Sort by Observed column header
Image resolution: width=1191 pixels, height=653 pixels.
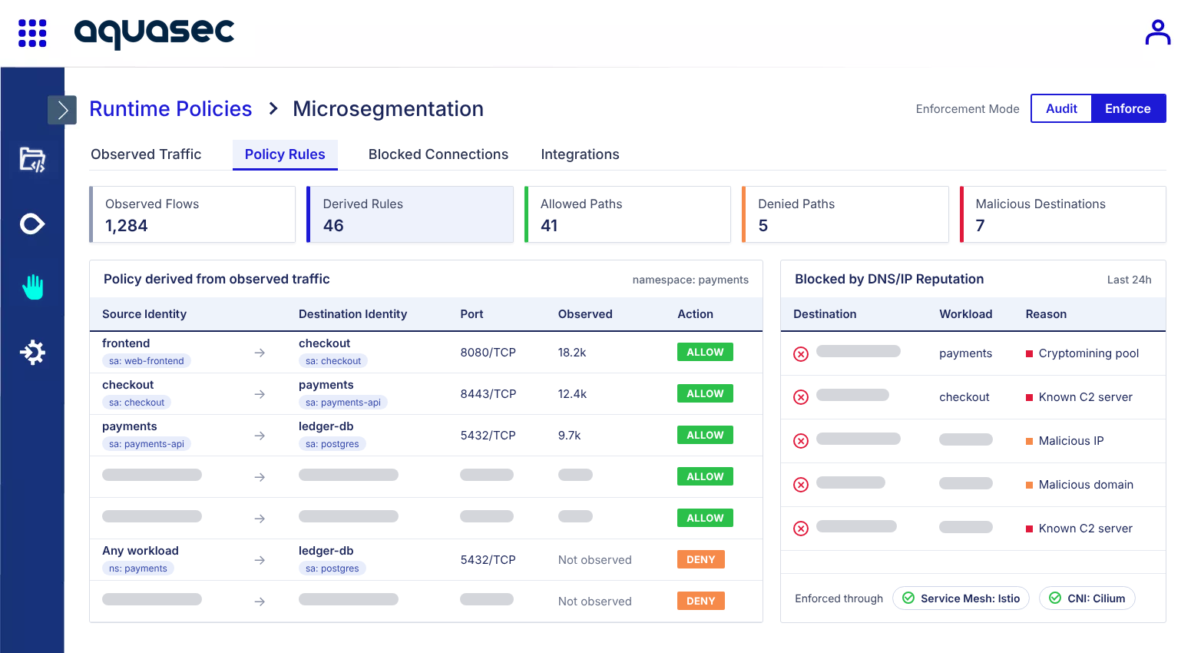pyautogui.click(x=585, y=314)
